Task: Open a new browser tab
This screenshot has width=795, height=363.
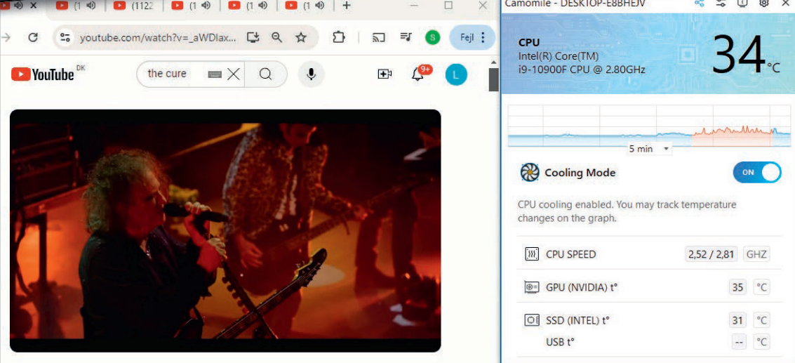Action: (347, 6)
